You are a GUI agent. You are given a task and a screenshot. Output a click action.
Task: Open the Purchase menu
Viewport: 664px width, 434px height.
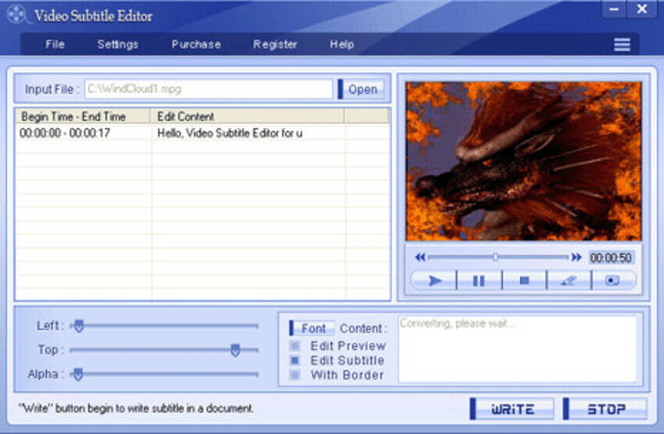point(196,44)
